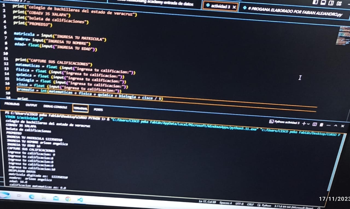Select the Python: actividad 3 terminal
Screen dimensions: 350x209
pos(284,123)
